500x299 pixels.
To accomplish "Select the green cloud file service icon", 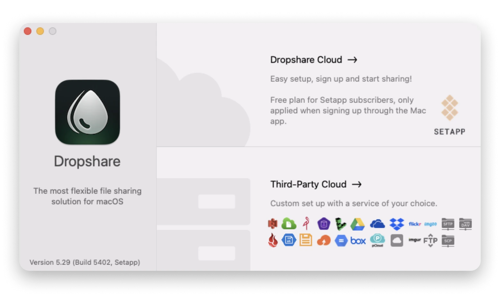I will pos(289,223).
